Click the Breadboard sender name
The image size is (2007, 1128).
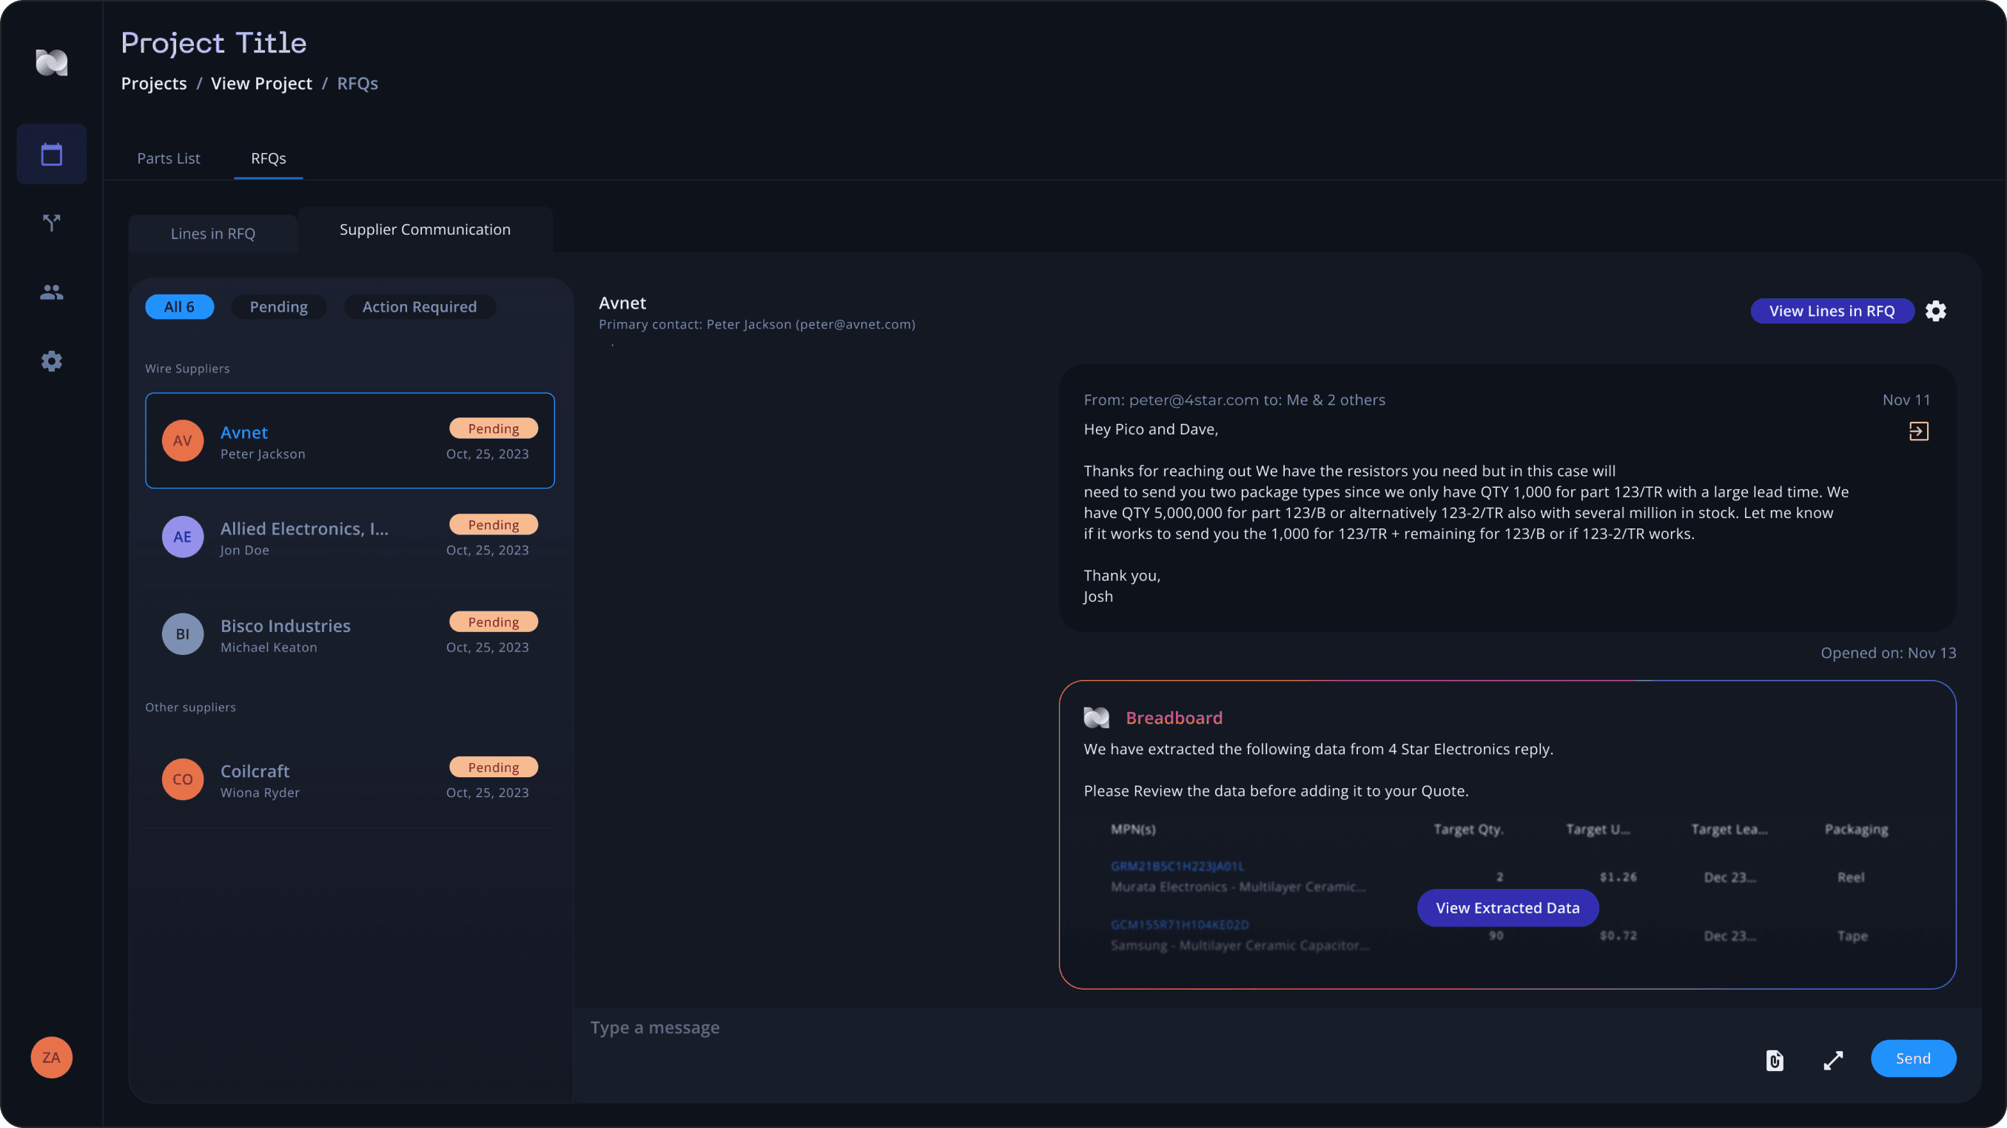1174,717
